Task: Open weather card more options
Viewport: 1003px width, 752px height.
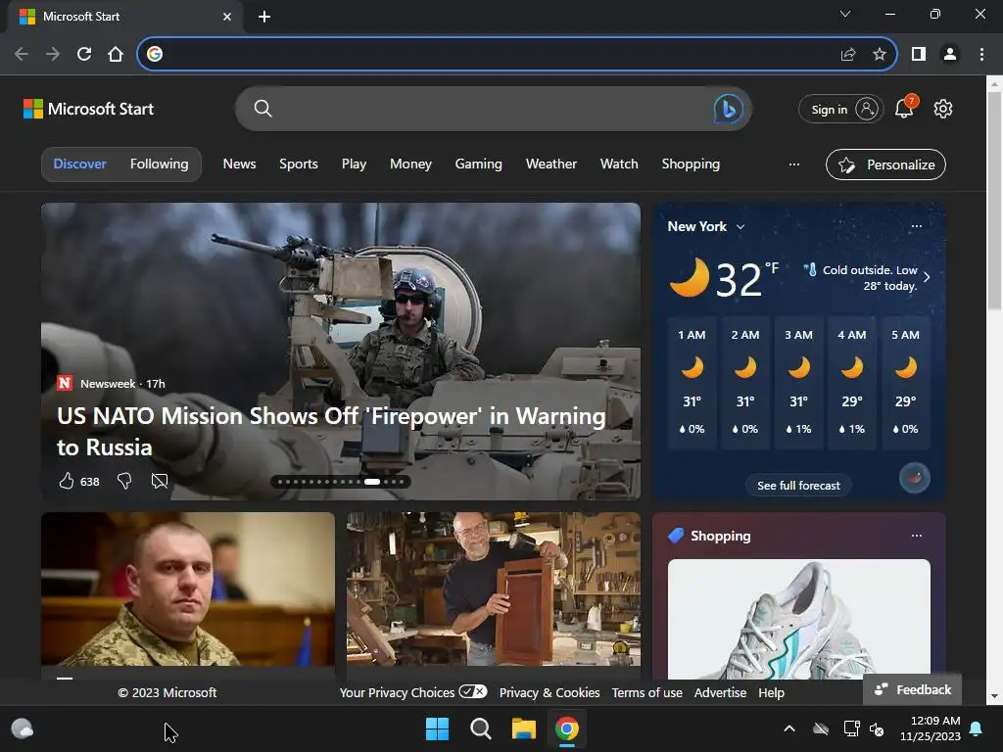Action: (x=917, y=226)
